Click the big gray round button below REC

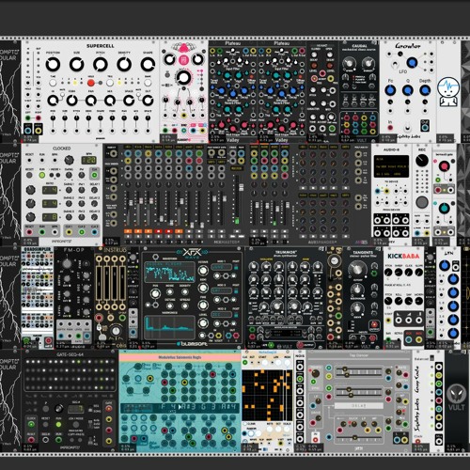pos(422,202)
